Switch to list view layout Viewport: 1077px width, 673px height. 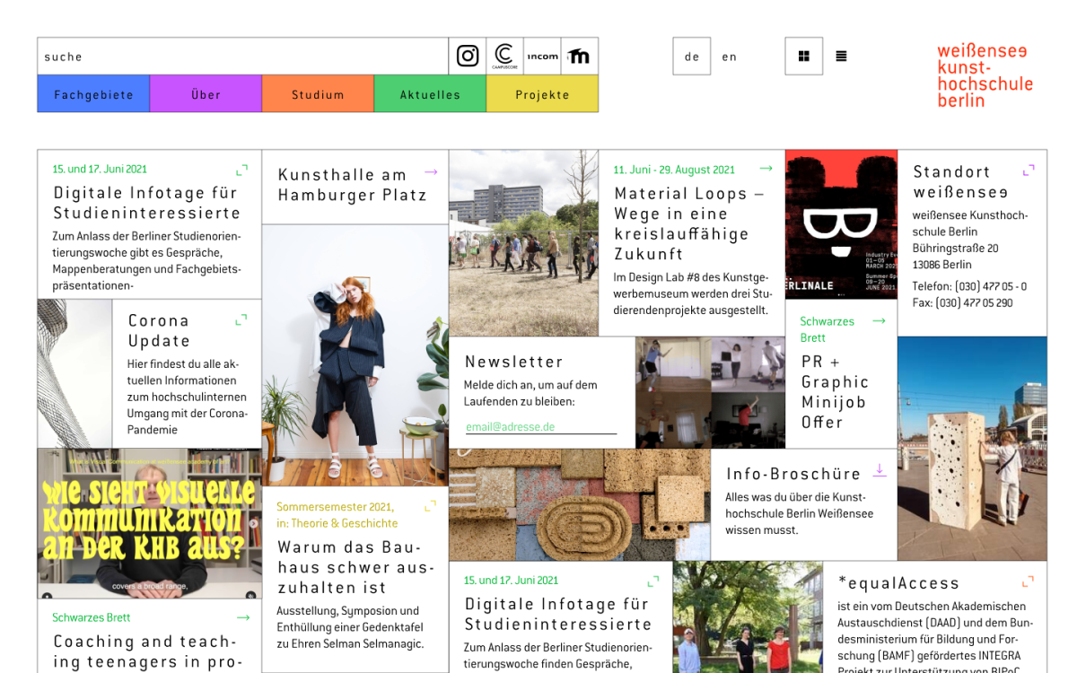point(841,56)
